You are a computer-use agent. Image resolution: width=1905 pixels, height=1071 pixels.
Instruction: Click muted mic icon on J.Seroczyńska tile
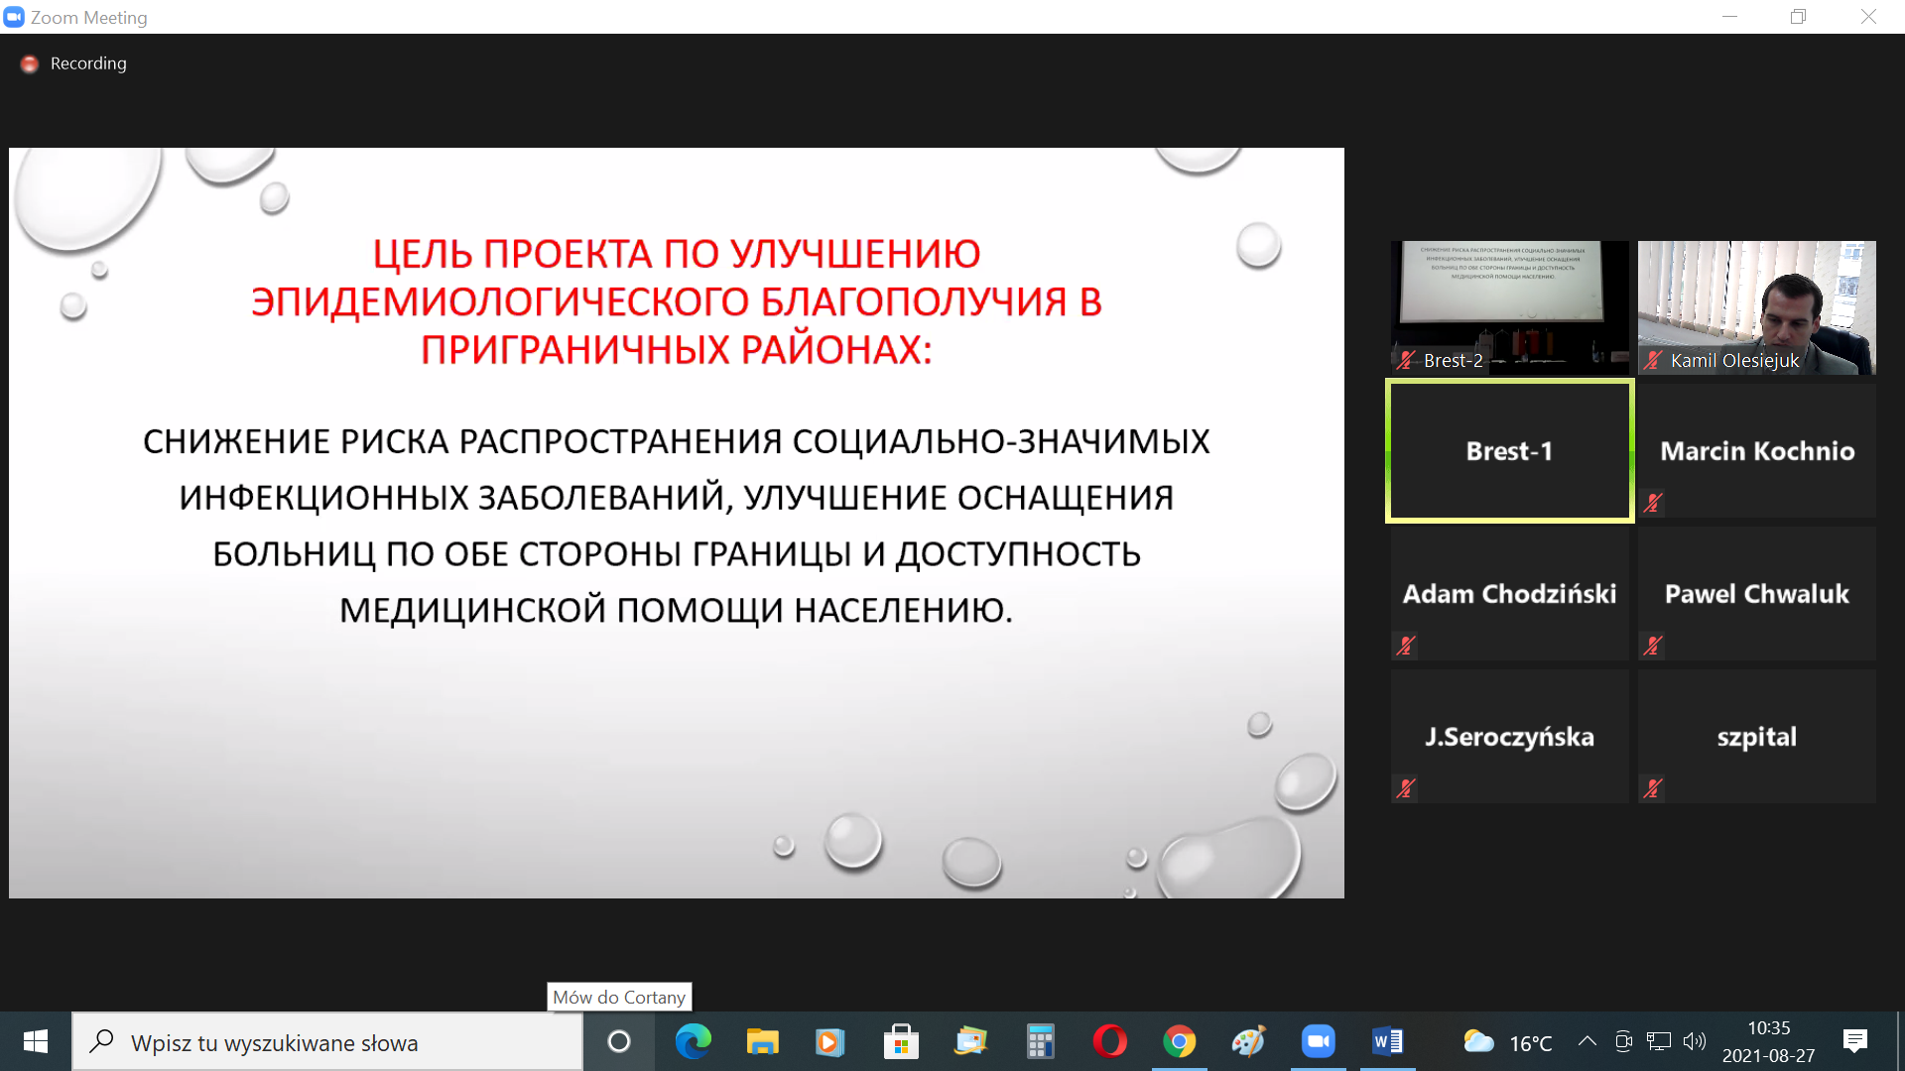[1406, 788]
